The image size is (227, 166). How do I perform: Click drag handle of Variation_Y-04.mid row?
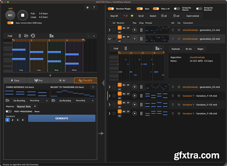tap(141, 96)
